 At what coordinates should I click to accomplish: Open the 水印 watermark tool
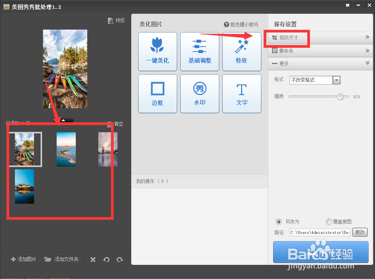pyautogui.click(x=200, y=94)
